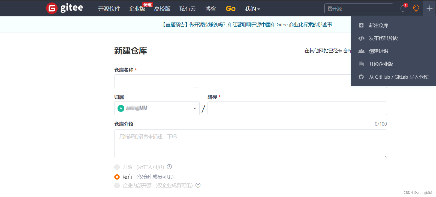Screen dimensions: 436x197
Task: Click the user avatar in 归属 field
Action: pos(121,108)
